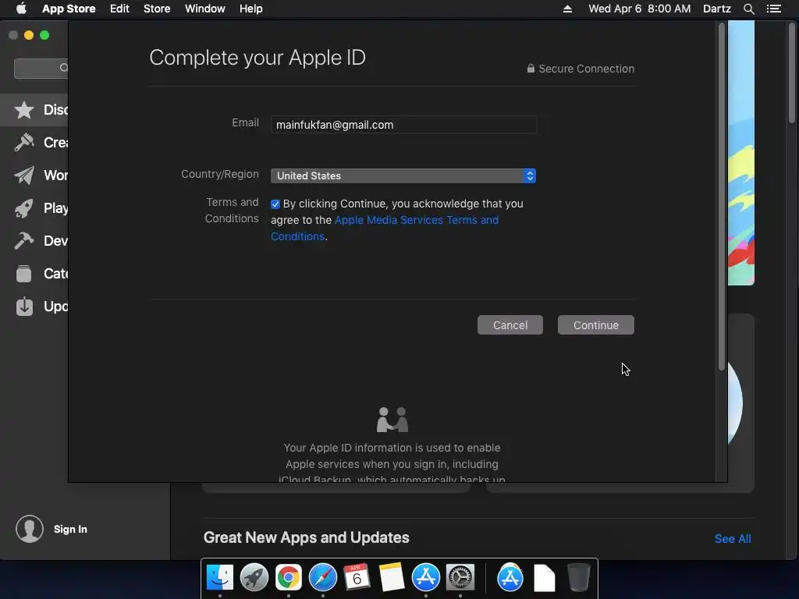Click the Spotlight search magnifier in menu bar
Screen dimensions: 799x599
(x=748, y=9)
